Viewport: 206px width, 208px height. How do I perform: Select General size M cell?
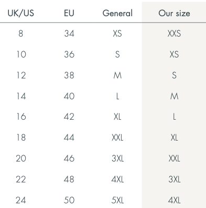[x=117, y=75]
